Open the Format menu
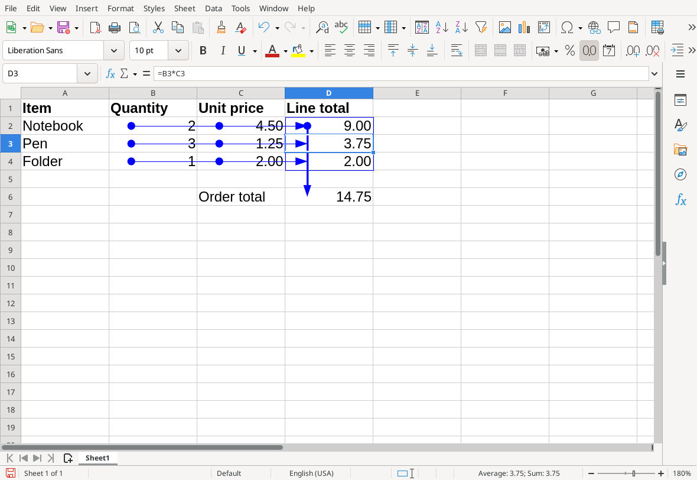This screenshot has width=697, height=480. click(120, 8)
